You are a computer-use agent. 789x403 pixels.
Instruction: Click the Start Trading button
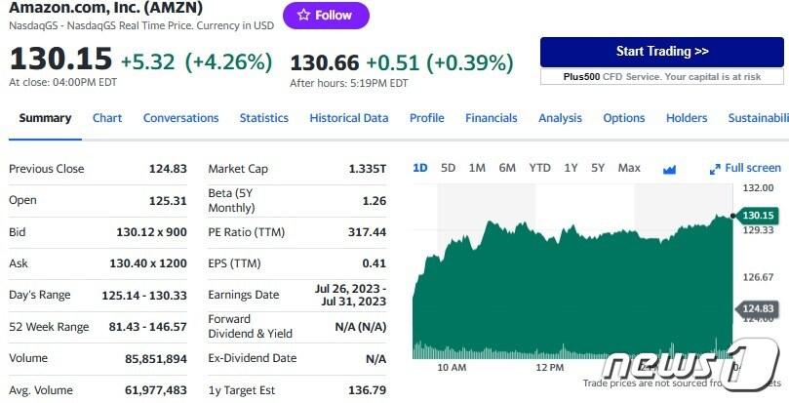pyautogui.click(x=661, y=52)
